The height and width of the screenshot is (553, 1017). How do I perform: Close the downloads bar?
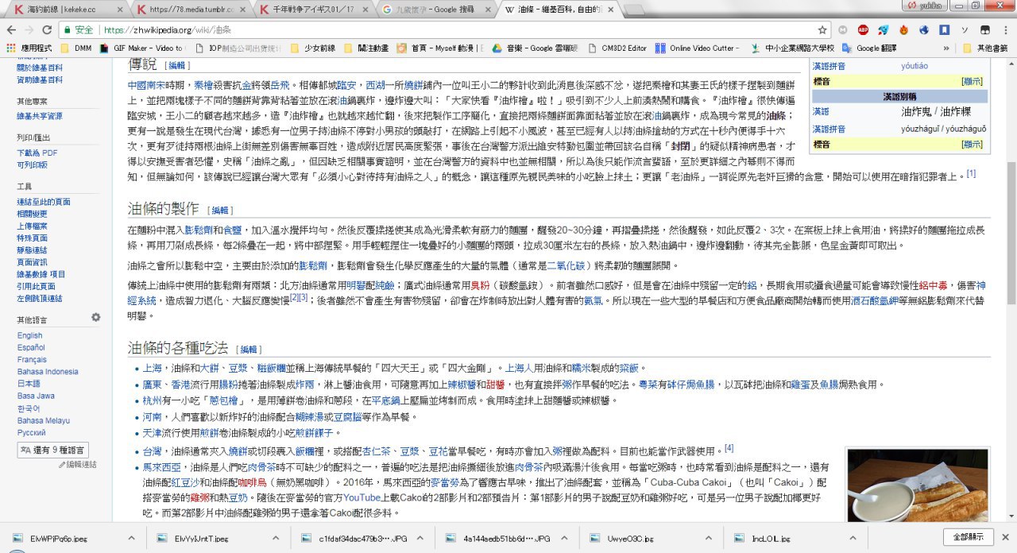point(1004,537)
